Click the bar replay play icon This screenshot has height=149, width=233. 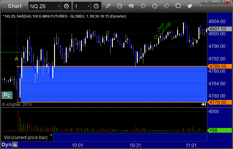[x=143, y=6]
